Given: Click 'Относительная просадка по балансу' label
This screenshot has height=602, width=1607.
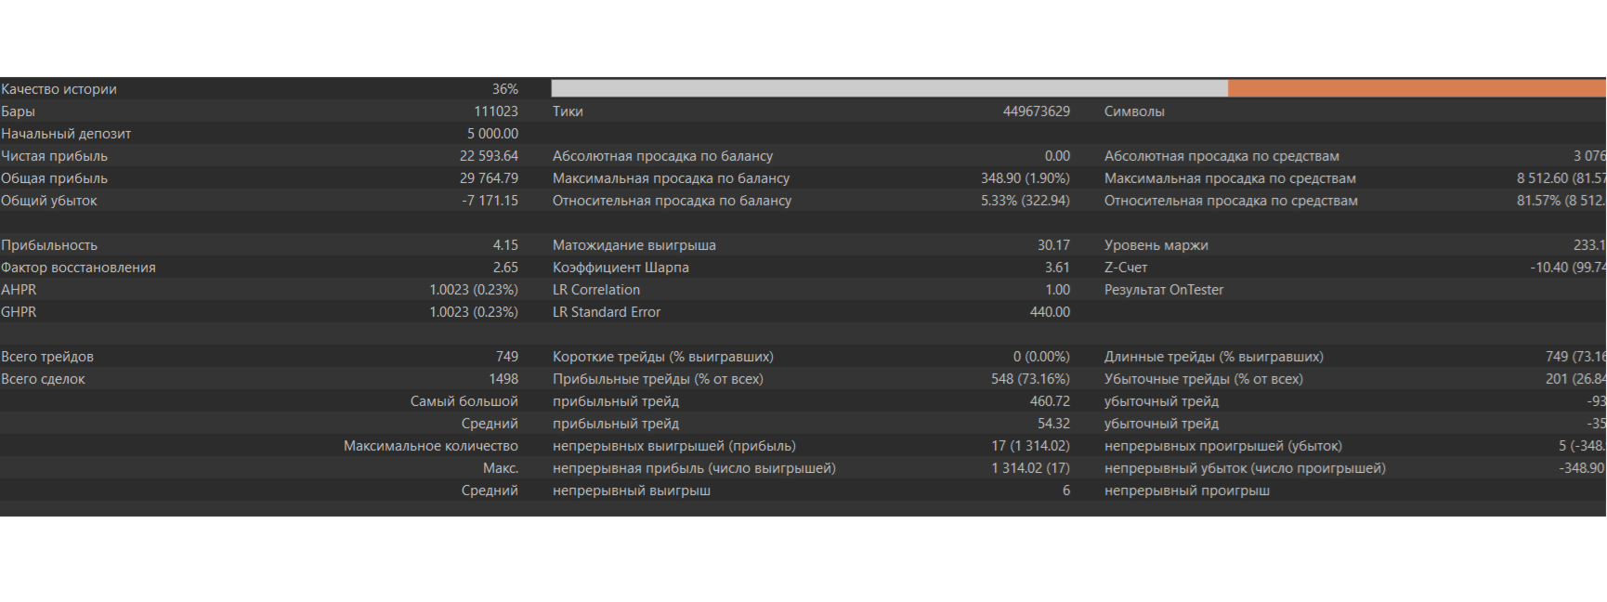Looking at the screenshot, I should (672, 201).
